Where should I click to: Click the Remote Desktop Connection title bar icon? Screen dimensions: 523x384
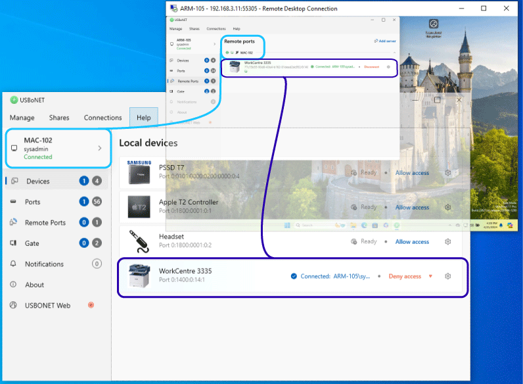pos(173,9)
